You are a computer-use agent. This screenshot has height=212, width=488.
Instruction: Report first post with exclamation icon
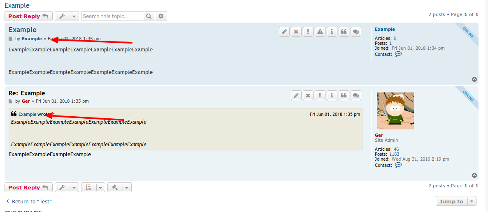[x=308, y=32]
